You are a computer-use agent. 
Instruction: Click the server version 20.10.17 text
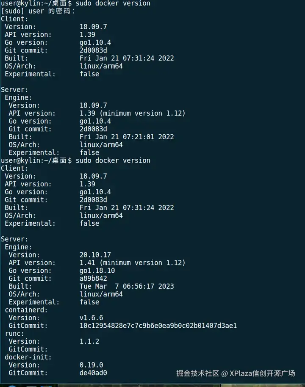(x=95, y=255)
